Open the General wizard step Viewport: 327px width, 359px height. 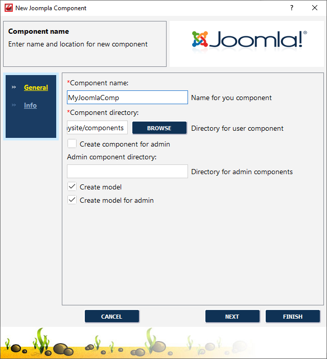[36, 87]
